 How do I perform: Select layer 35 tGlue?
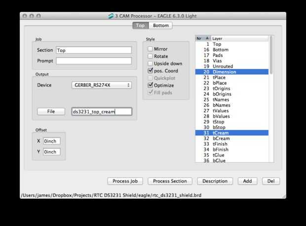point(232,155)
